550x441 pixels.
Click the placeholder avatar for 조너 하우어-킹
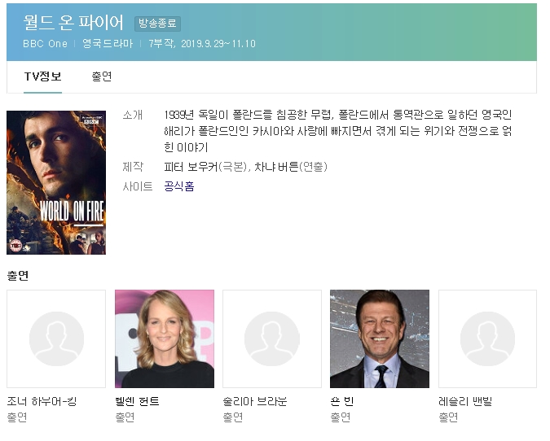(56, 338)
